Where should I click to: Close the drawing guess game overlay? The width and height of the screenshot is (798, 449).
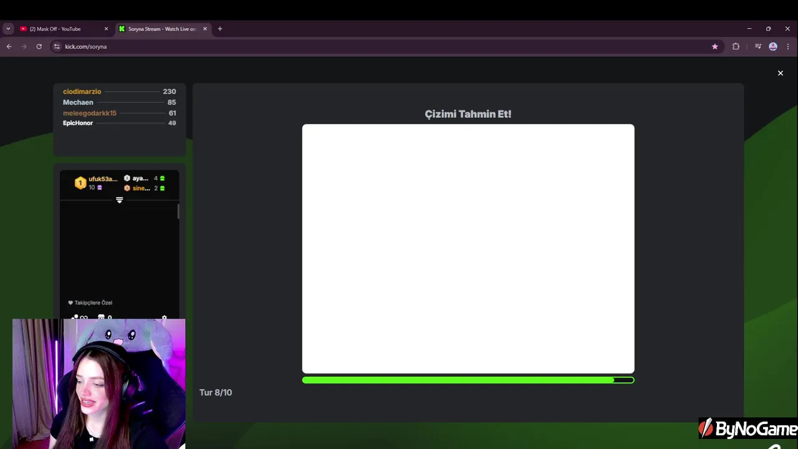point(780,73)
